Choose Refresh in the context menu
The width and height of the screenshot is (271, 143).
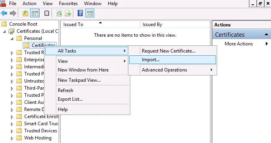87,90
